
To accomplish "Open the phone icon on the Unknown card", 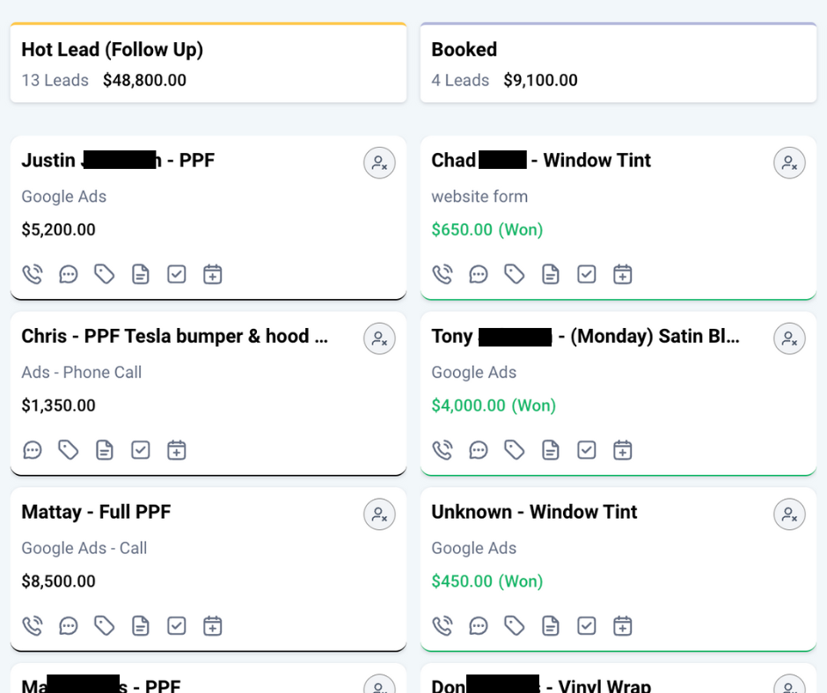I will pyautogui.click(x=443, y=625).
